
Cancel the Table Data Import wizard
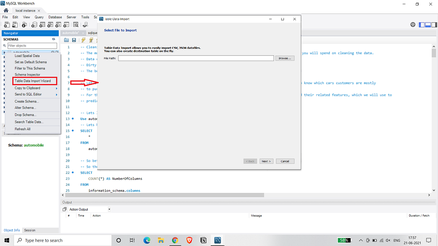pyautogui.click(x=284, y=161)
